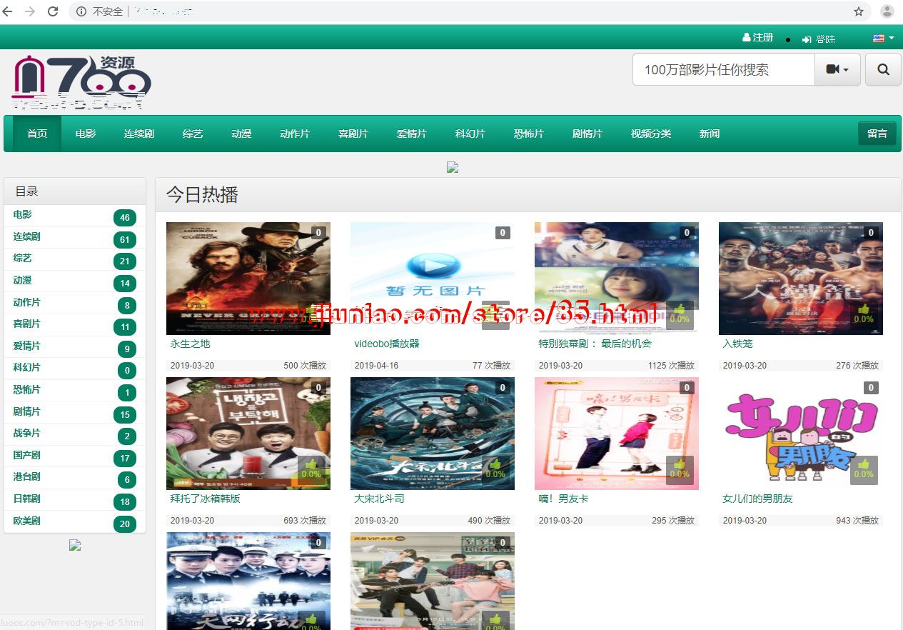The height and width of the screenshot is (630, 903).
Task: Open the 剧情片 navigation tab
Action: click(587, 134)
